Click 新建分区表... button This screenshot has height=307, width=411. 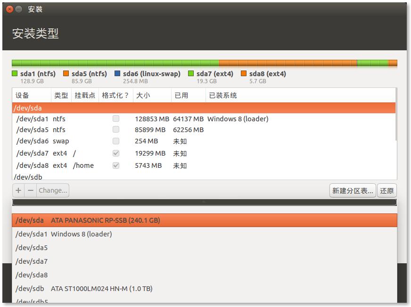coord(352,190)
